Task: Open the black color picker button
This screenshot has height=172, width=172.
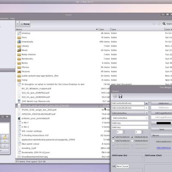Action: click(162, 123)
